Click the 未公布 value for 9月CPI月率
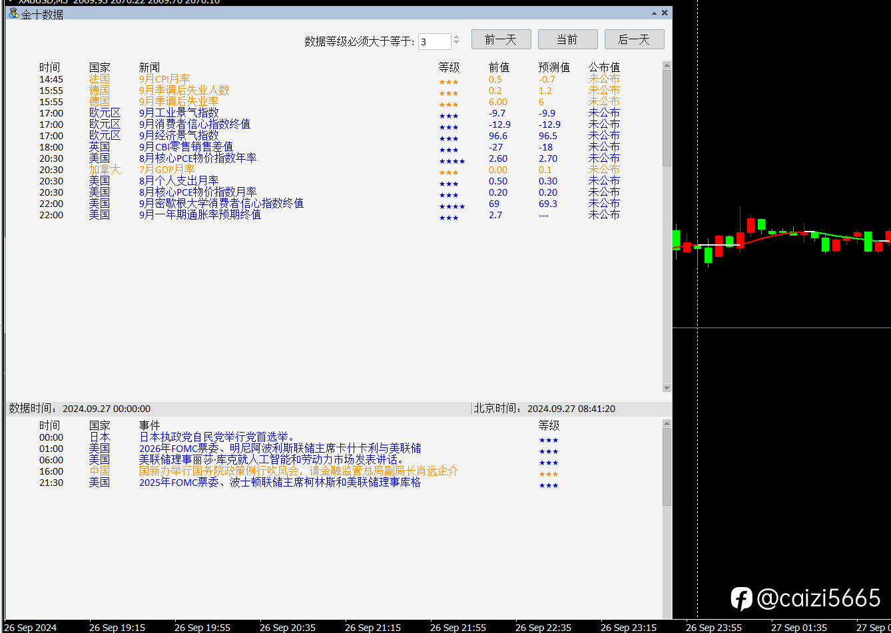 tap(604, 79)
